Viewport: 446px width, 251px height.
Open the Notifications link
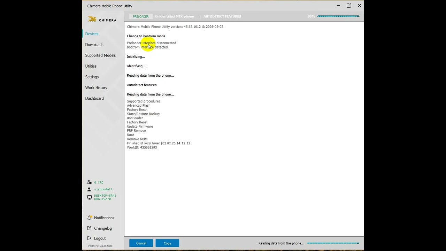coord(104,218)
